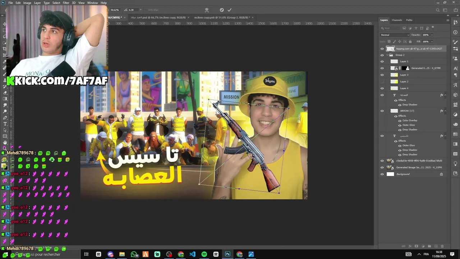Open the Image menu
Image resolution: width=460 pixels, height=259 pixels.
[27, 3]
